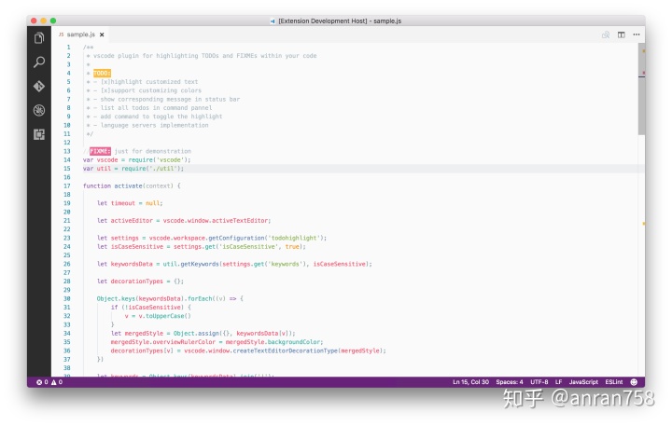Image resolution: width=672 pixels, height=426 pixels.
Task: Click 'decorationTypes' declaration on line 28
Action: [x=136, y=282]
